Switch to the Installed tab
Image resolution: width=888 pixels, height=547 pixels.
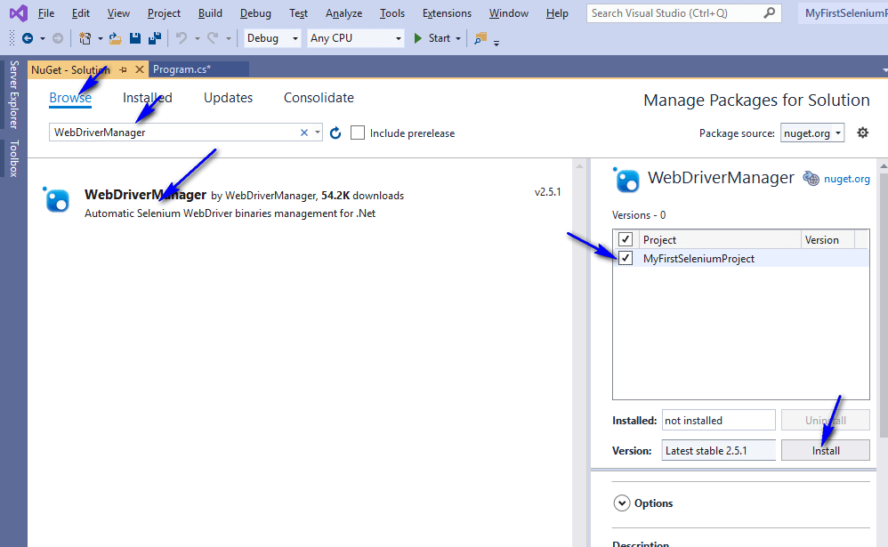(x=147, y=98)
